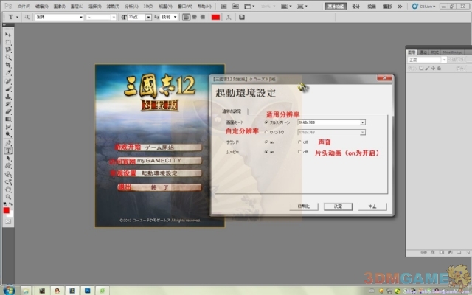Viewport: 472px width, 295px height.
Task: Open the 窗口(W) menu
Action: tap(184, 7)
